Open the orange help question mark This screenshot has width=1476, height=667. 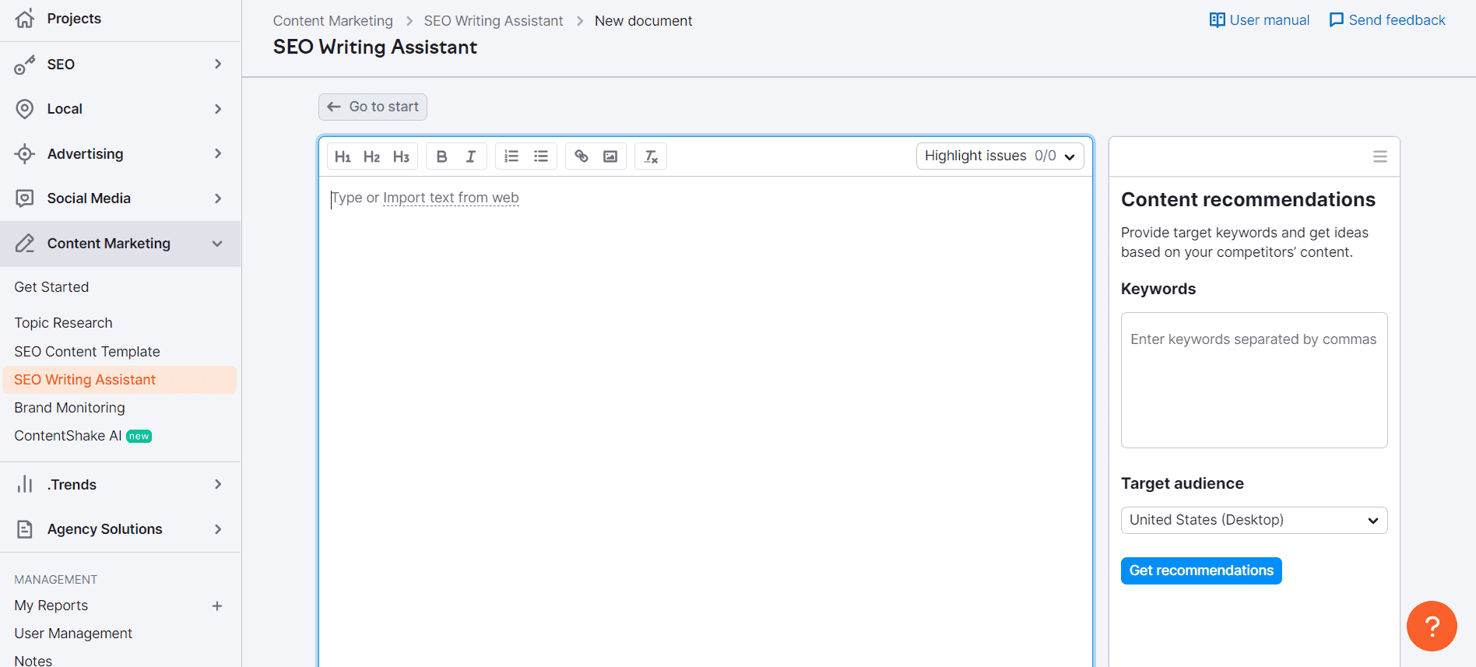(x=1432, y=626)
